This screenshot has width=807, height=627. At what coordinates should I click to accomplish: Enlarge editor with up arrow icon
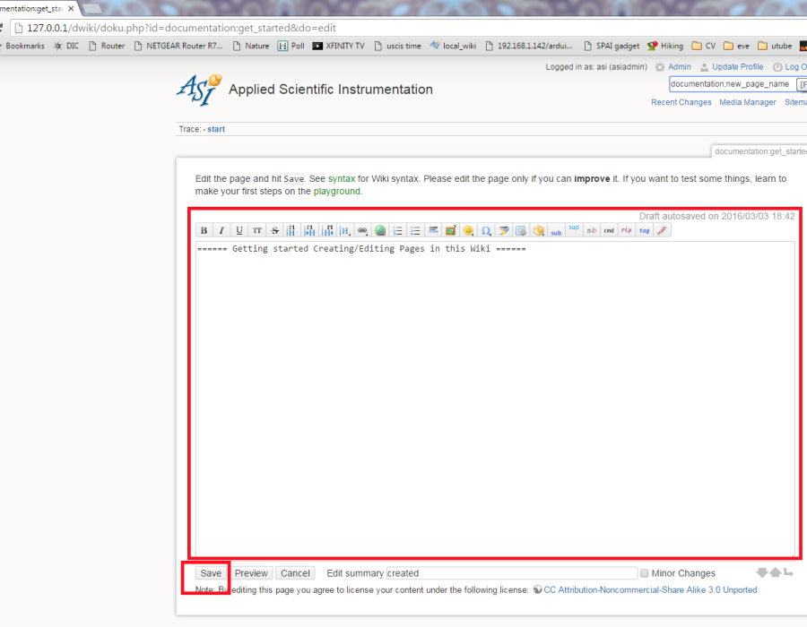point(775,572)
